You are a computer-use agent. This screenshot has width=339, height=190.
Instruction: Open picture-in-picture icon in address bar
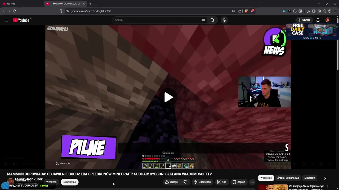234,11
